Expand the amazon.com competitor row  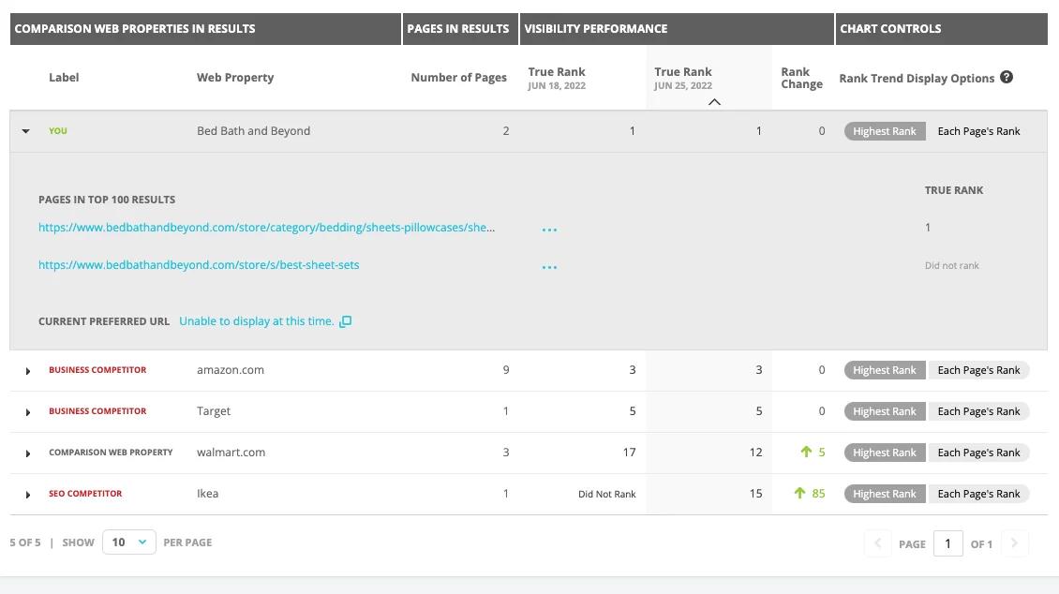28,371
